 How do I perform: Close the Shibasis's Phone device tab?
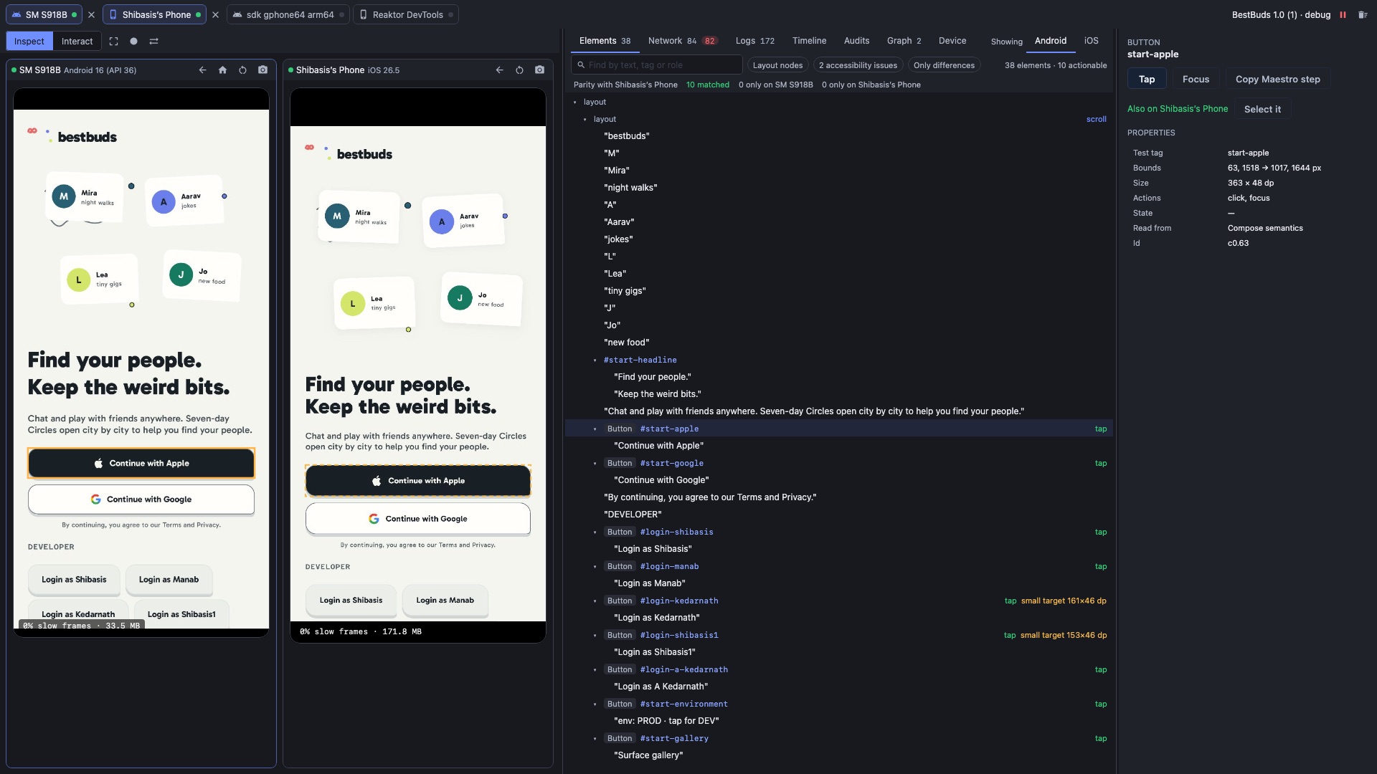tap(215, 14)
